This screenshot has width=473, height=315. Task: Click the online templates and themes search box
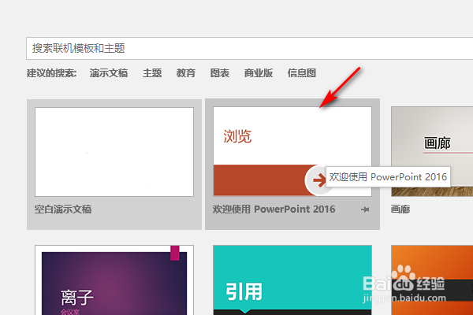[x=249, y=49]
